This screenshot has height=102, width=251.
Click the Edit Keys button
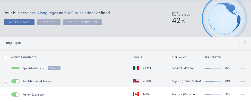coord(49,22)
